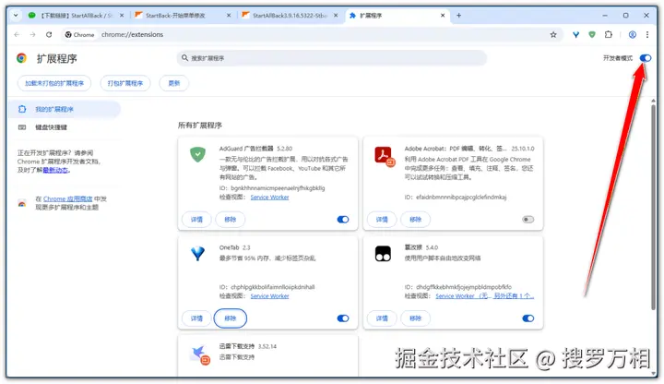
Task: Enable the Adobe Acrobat extension toggle
Action: click(528, 220)
